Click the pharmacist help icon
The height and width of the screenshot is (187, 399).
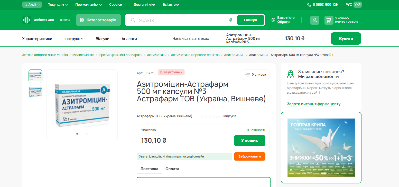291,74
